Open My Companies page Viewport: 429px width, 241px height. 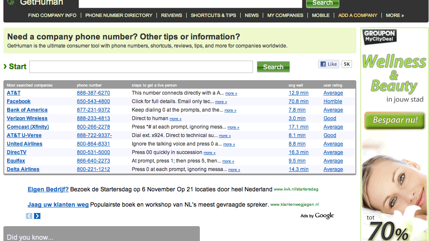tap(285, 15)
